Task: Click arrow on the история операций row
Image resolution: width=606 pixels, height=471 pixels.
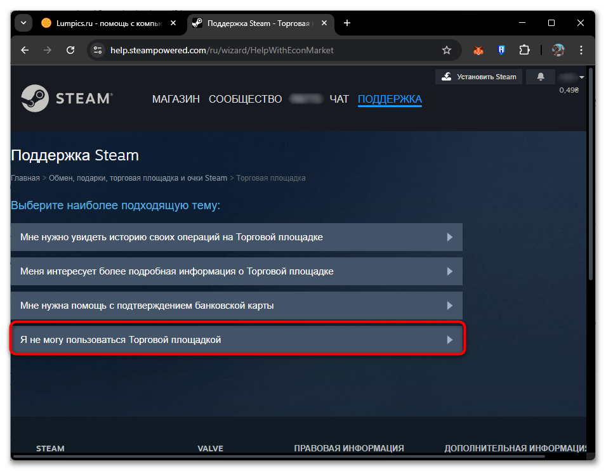Action: tap(449, 237)
